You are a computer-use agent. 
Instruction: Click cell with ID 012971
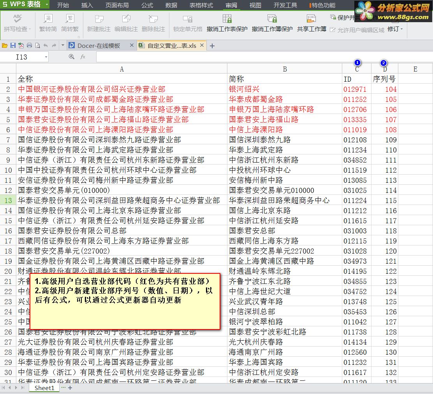click(357, 89)
